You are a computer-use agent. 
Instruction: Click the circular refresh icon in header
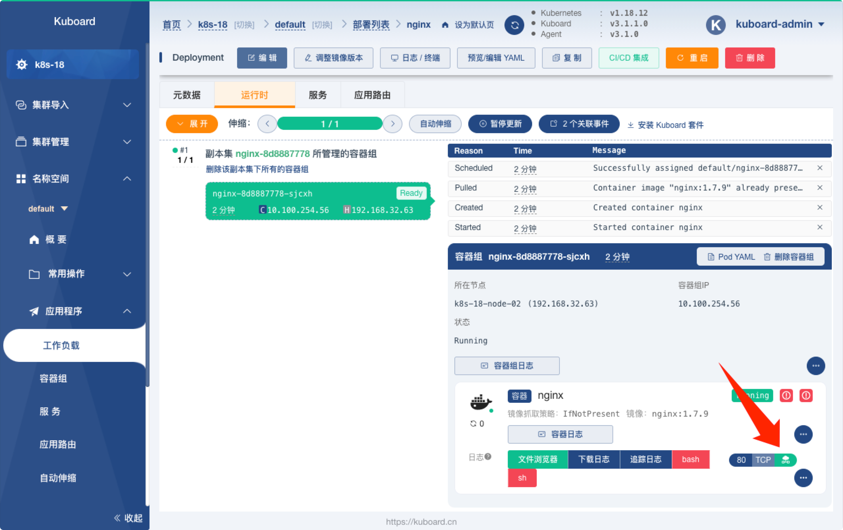[x=514, y=25]
